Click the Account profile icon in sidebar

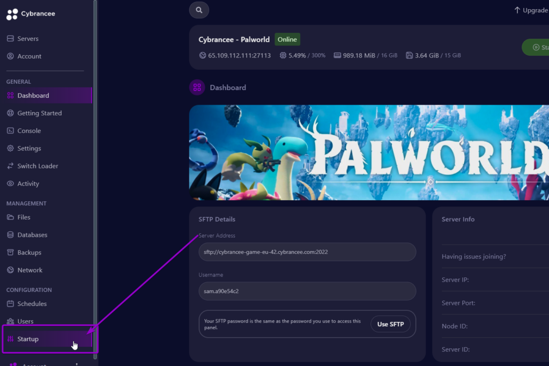10,56
